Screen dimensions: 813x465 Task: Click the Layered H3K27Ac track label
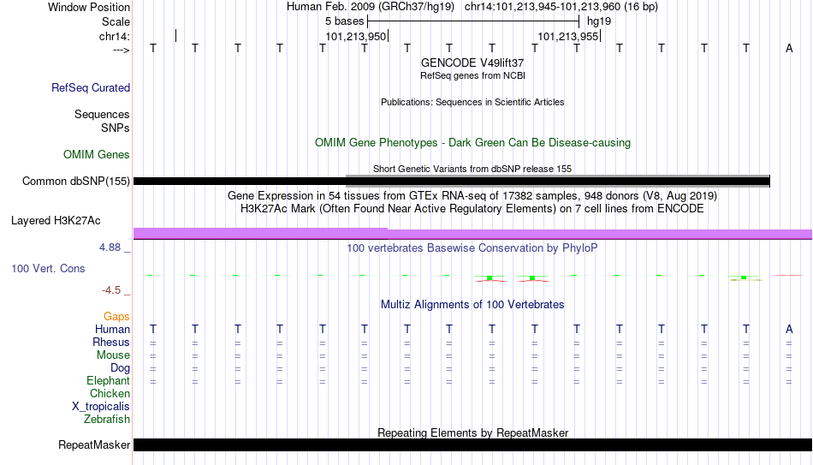56,221
